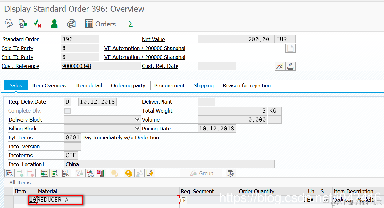Click the empty Cust. Ref. Date field

[217, 66]
